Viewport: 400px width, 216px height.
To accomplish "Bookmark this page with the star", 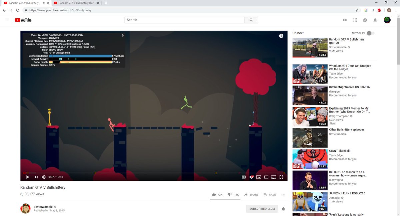I will (357, 10).
